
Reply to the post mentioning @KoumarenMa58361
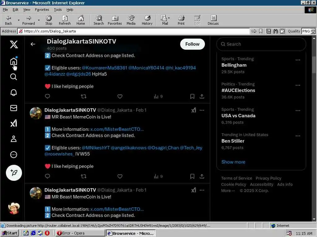pyautogui.click(x=47, y=96)
